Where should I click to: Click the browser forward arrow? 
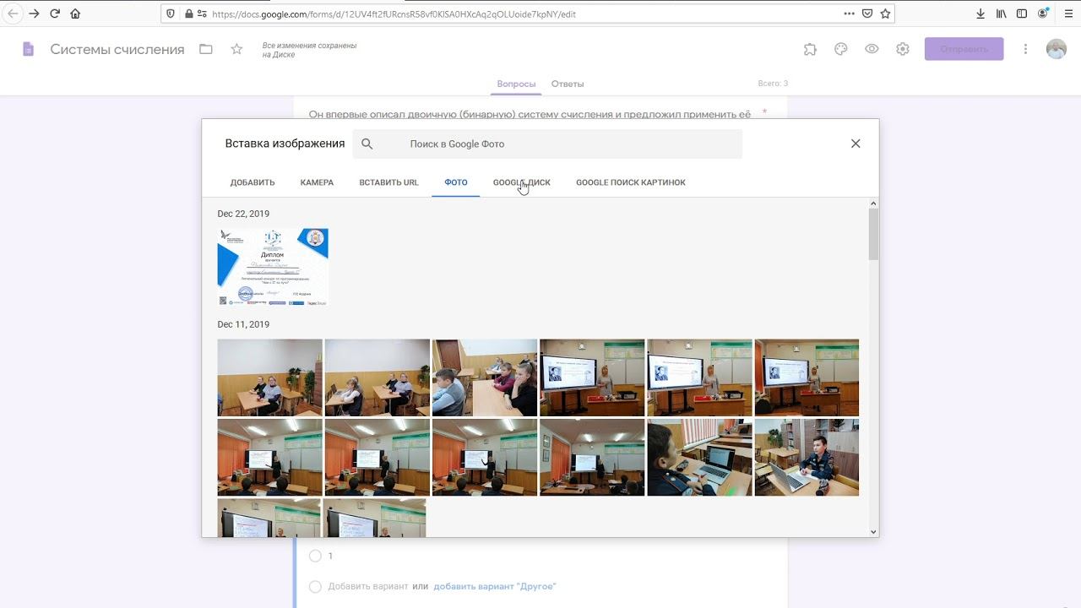pyautogui.click(x=34, y=14)
